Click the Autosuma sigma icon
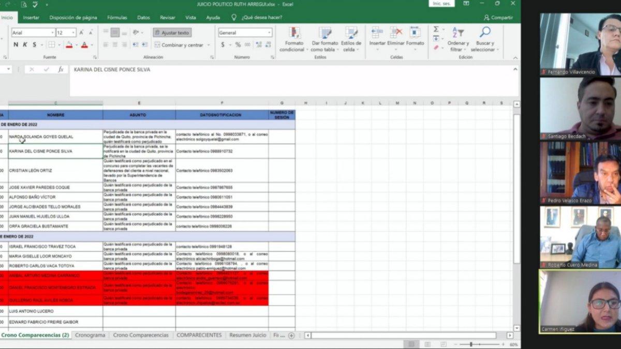 (436, 29)
